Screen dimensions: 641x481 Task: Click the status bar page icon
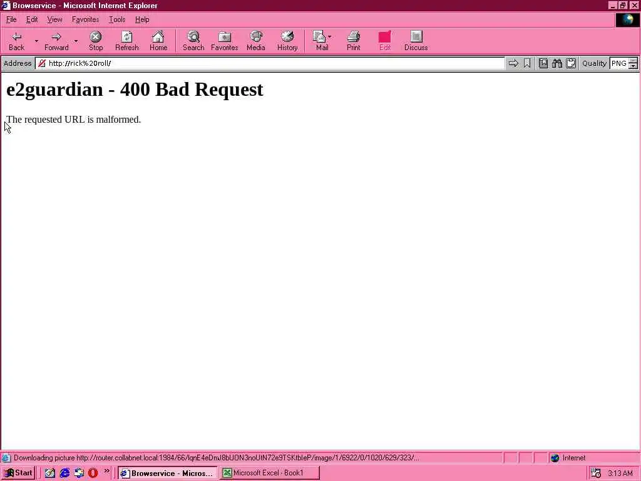tap(6, 458)
